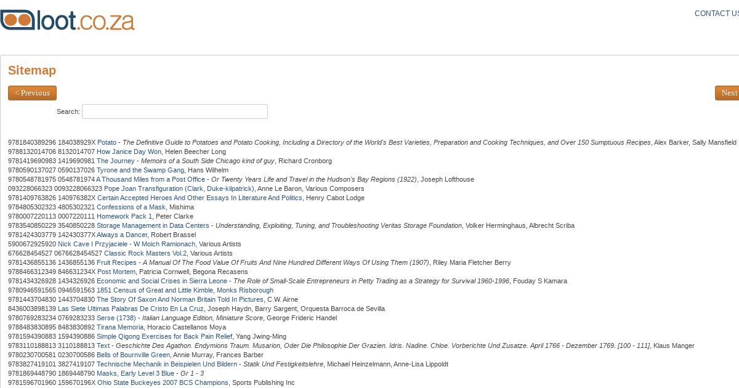
Task: Click subtitle Gr 1 - 3
Action: click(192, 373)
